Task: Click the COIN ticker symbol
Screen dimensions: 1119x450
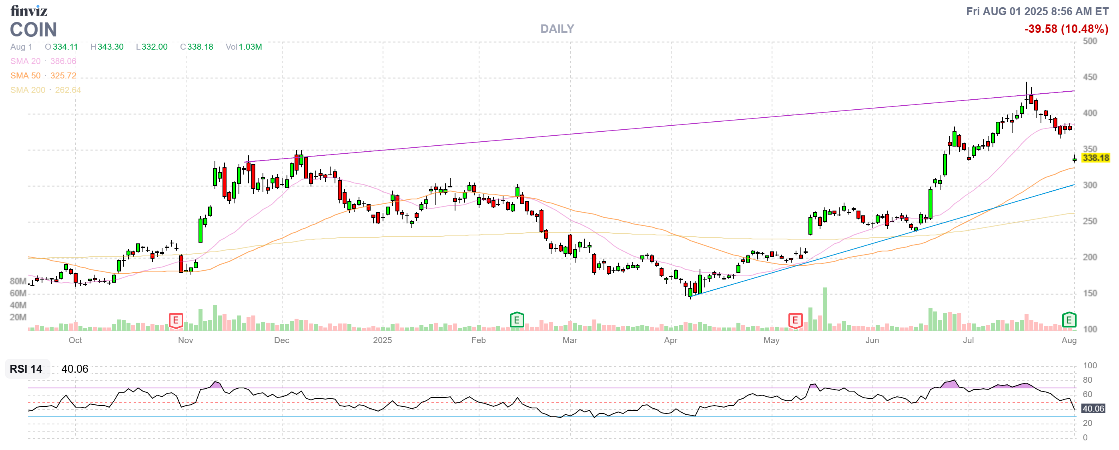Action: (x=34, y=30)
